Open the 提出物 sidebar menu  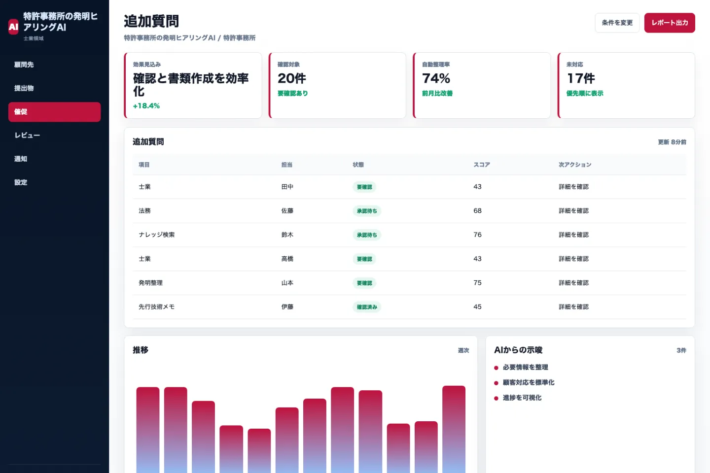[54, 88]
